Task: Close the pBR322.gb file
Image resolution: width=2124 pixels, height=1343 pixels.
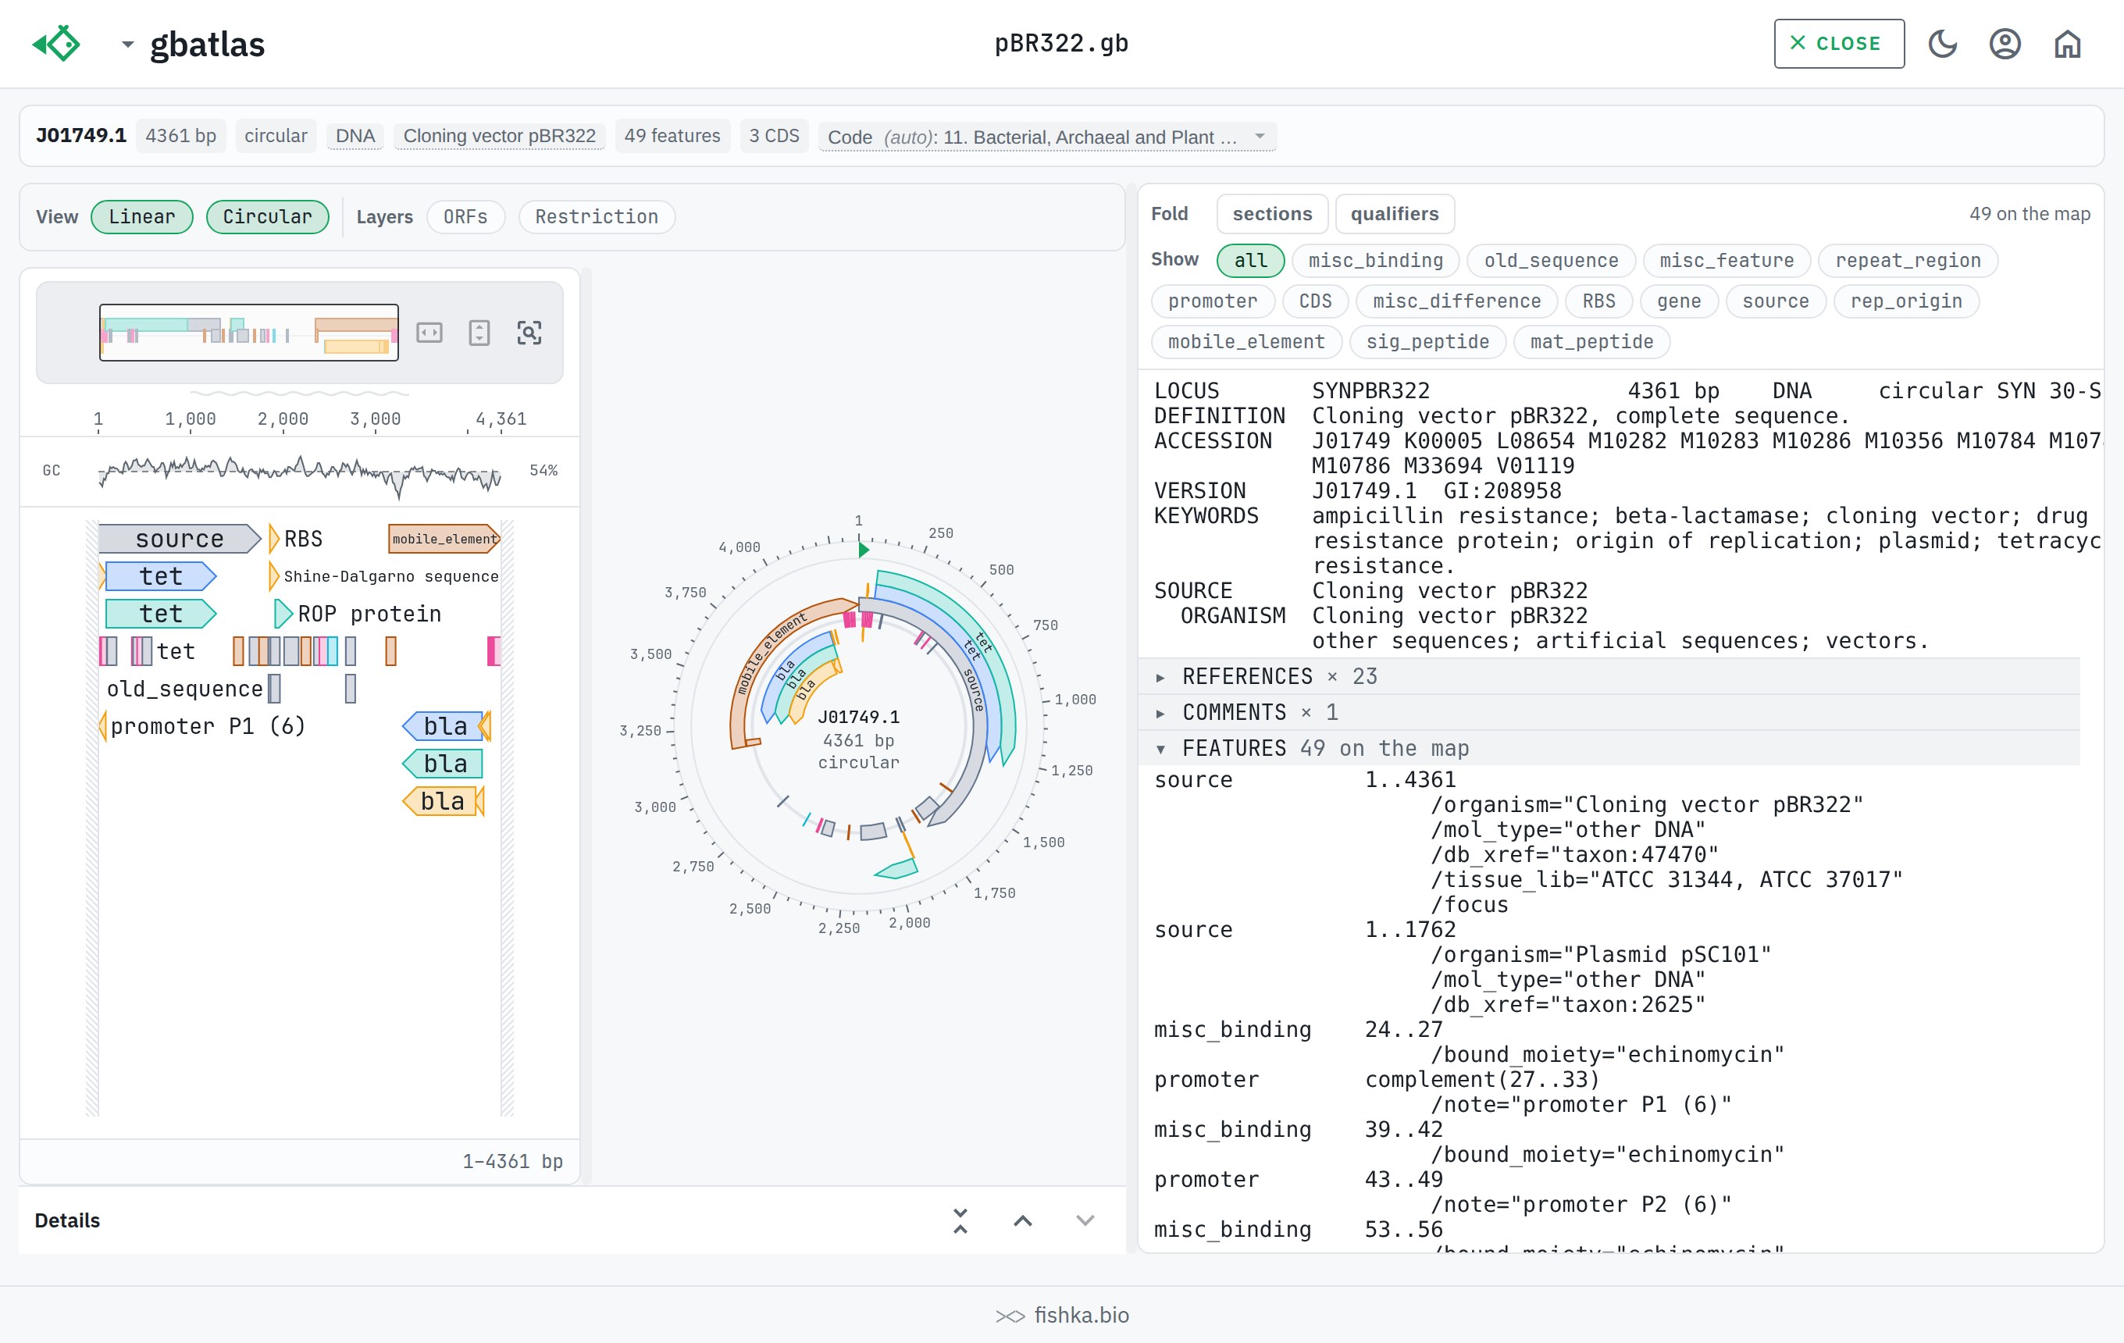Action: tap(1839, 43)
